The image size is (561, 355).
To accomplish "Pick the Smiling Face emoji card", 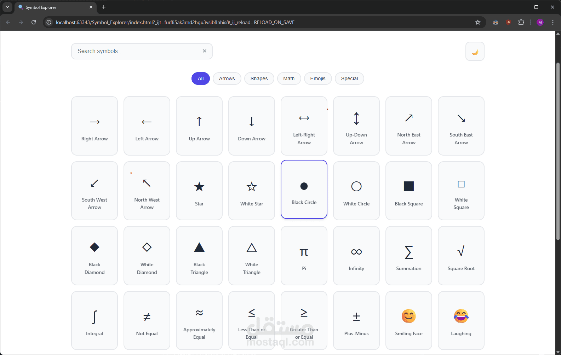I will (409, 321).
